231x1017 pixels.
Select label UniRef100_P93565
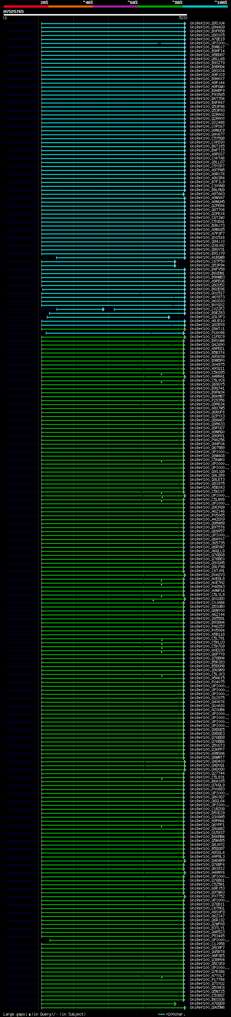(207, 95)
